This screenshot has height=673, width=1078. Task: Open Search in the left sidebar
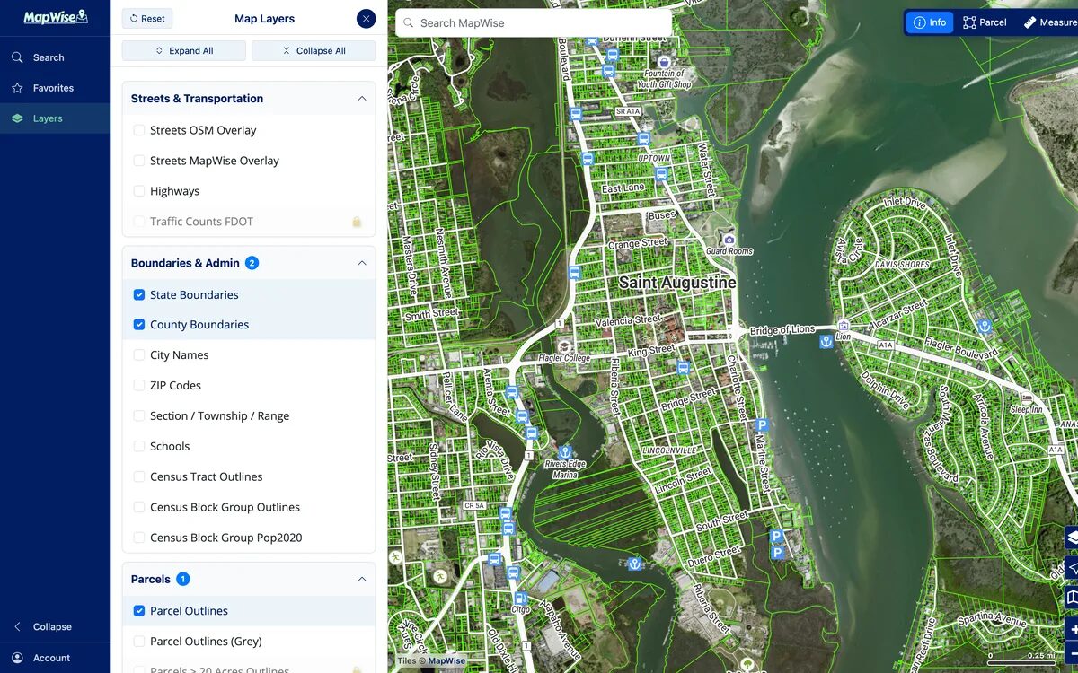[55, 57]
